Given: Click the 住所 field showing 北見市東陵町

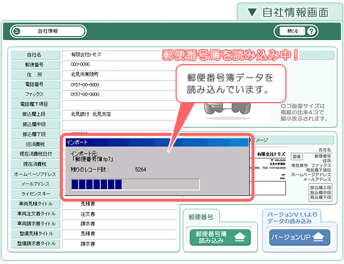Looking at the screenshot, I should (x=120, y=75).
